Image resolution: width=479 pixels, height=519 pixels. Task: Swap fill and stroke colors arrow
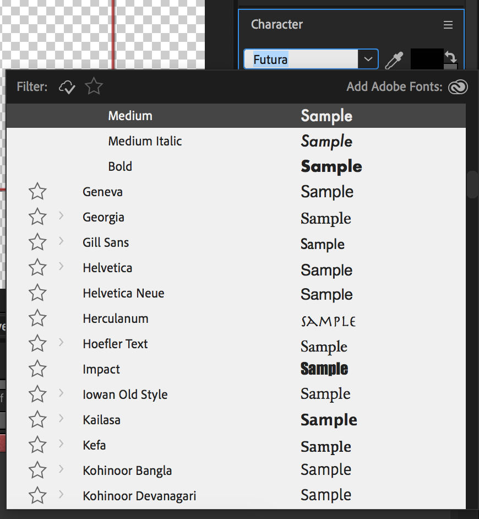450,57
